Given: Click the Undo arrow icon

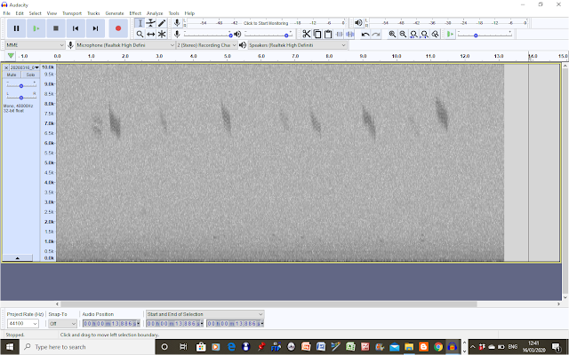Looking at the screenshot, I should 365,34.
